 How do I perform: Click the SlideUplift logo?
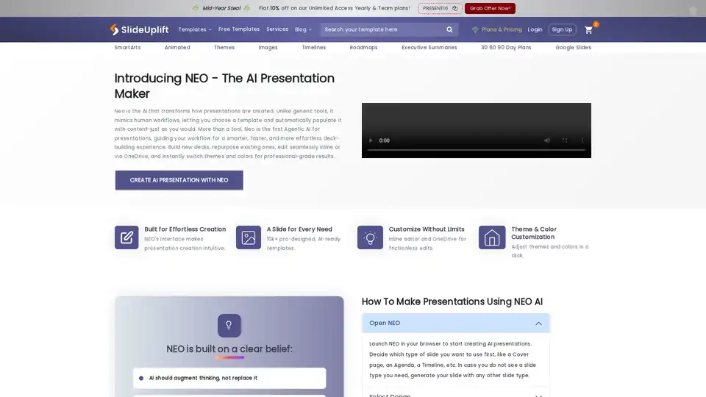(x=140, y=29)
